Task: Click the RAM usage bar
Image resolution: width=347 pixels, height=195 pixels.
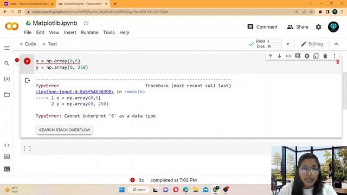Action: click(x=274, y=41)
